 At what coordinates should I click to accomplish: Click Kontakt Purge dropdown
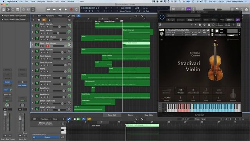pyautogui.click(x=205, y=33)
